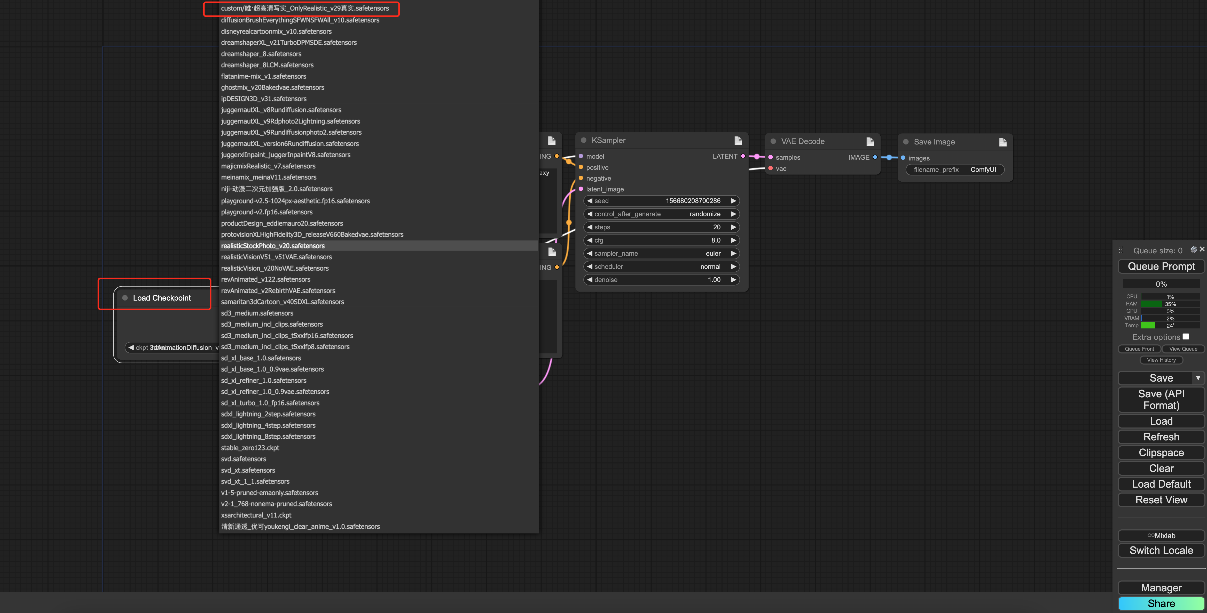Decrease cfg with the left arrow
This screenshot has width=1207, height=613.
coord(590,240)
